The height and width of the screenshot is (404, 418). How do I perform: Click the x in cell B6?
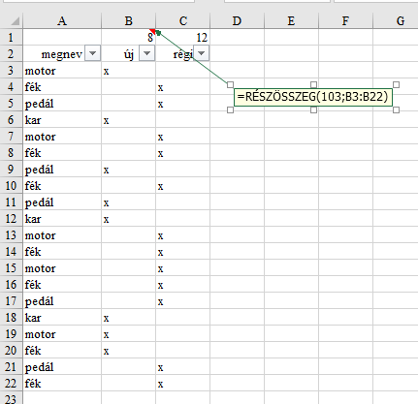pyautogui.click(x=106, y=121)
